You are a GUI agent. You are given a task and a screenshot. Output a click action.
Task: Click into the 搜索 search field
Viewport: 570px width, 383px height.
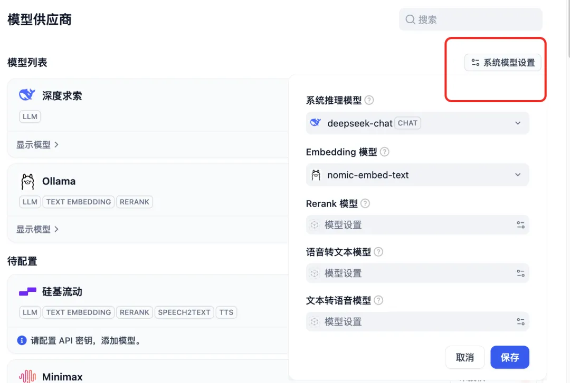click(x=470, y=19)
